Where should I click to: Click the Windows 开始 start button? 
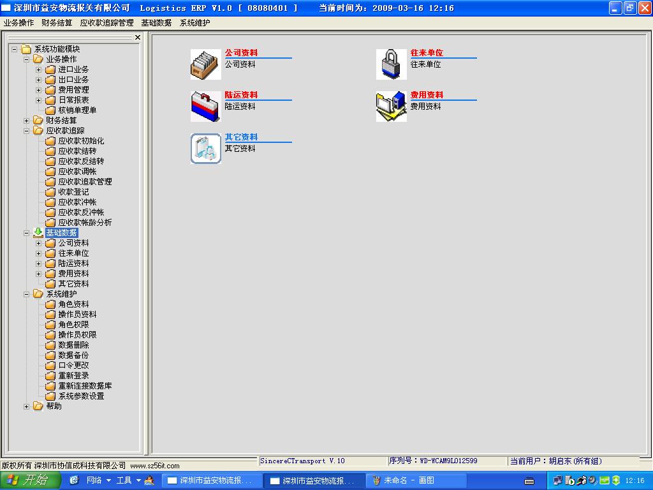pyautogui.click(x=27, y=480)
